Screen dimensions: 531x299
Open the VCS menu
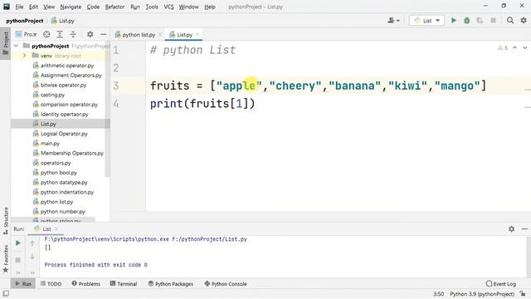pyautogui.click(x=168, y=7)
